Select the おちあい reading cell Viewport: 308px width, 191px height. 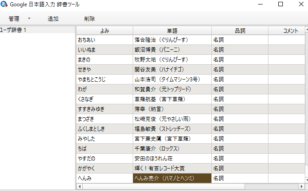point(104,40)
